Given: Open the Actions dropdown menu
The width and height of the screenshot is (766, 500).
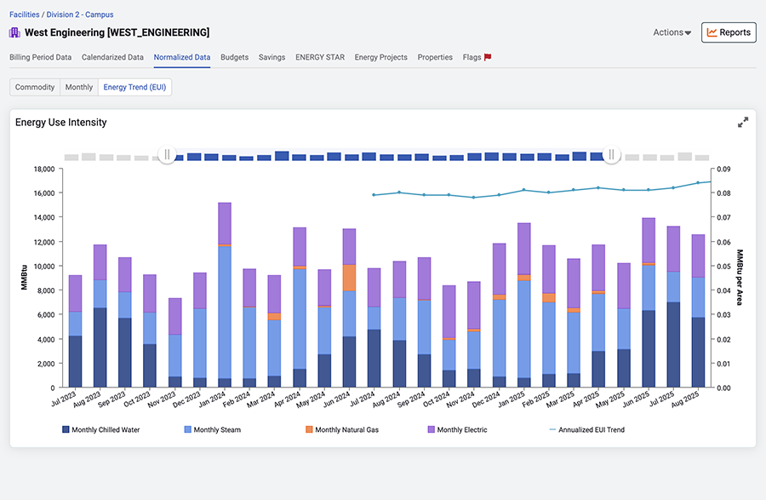Looking at the screenshot, I should click(x=672, y=32).
